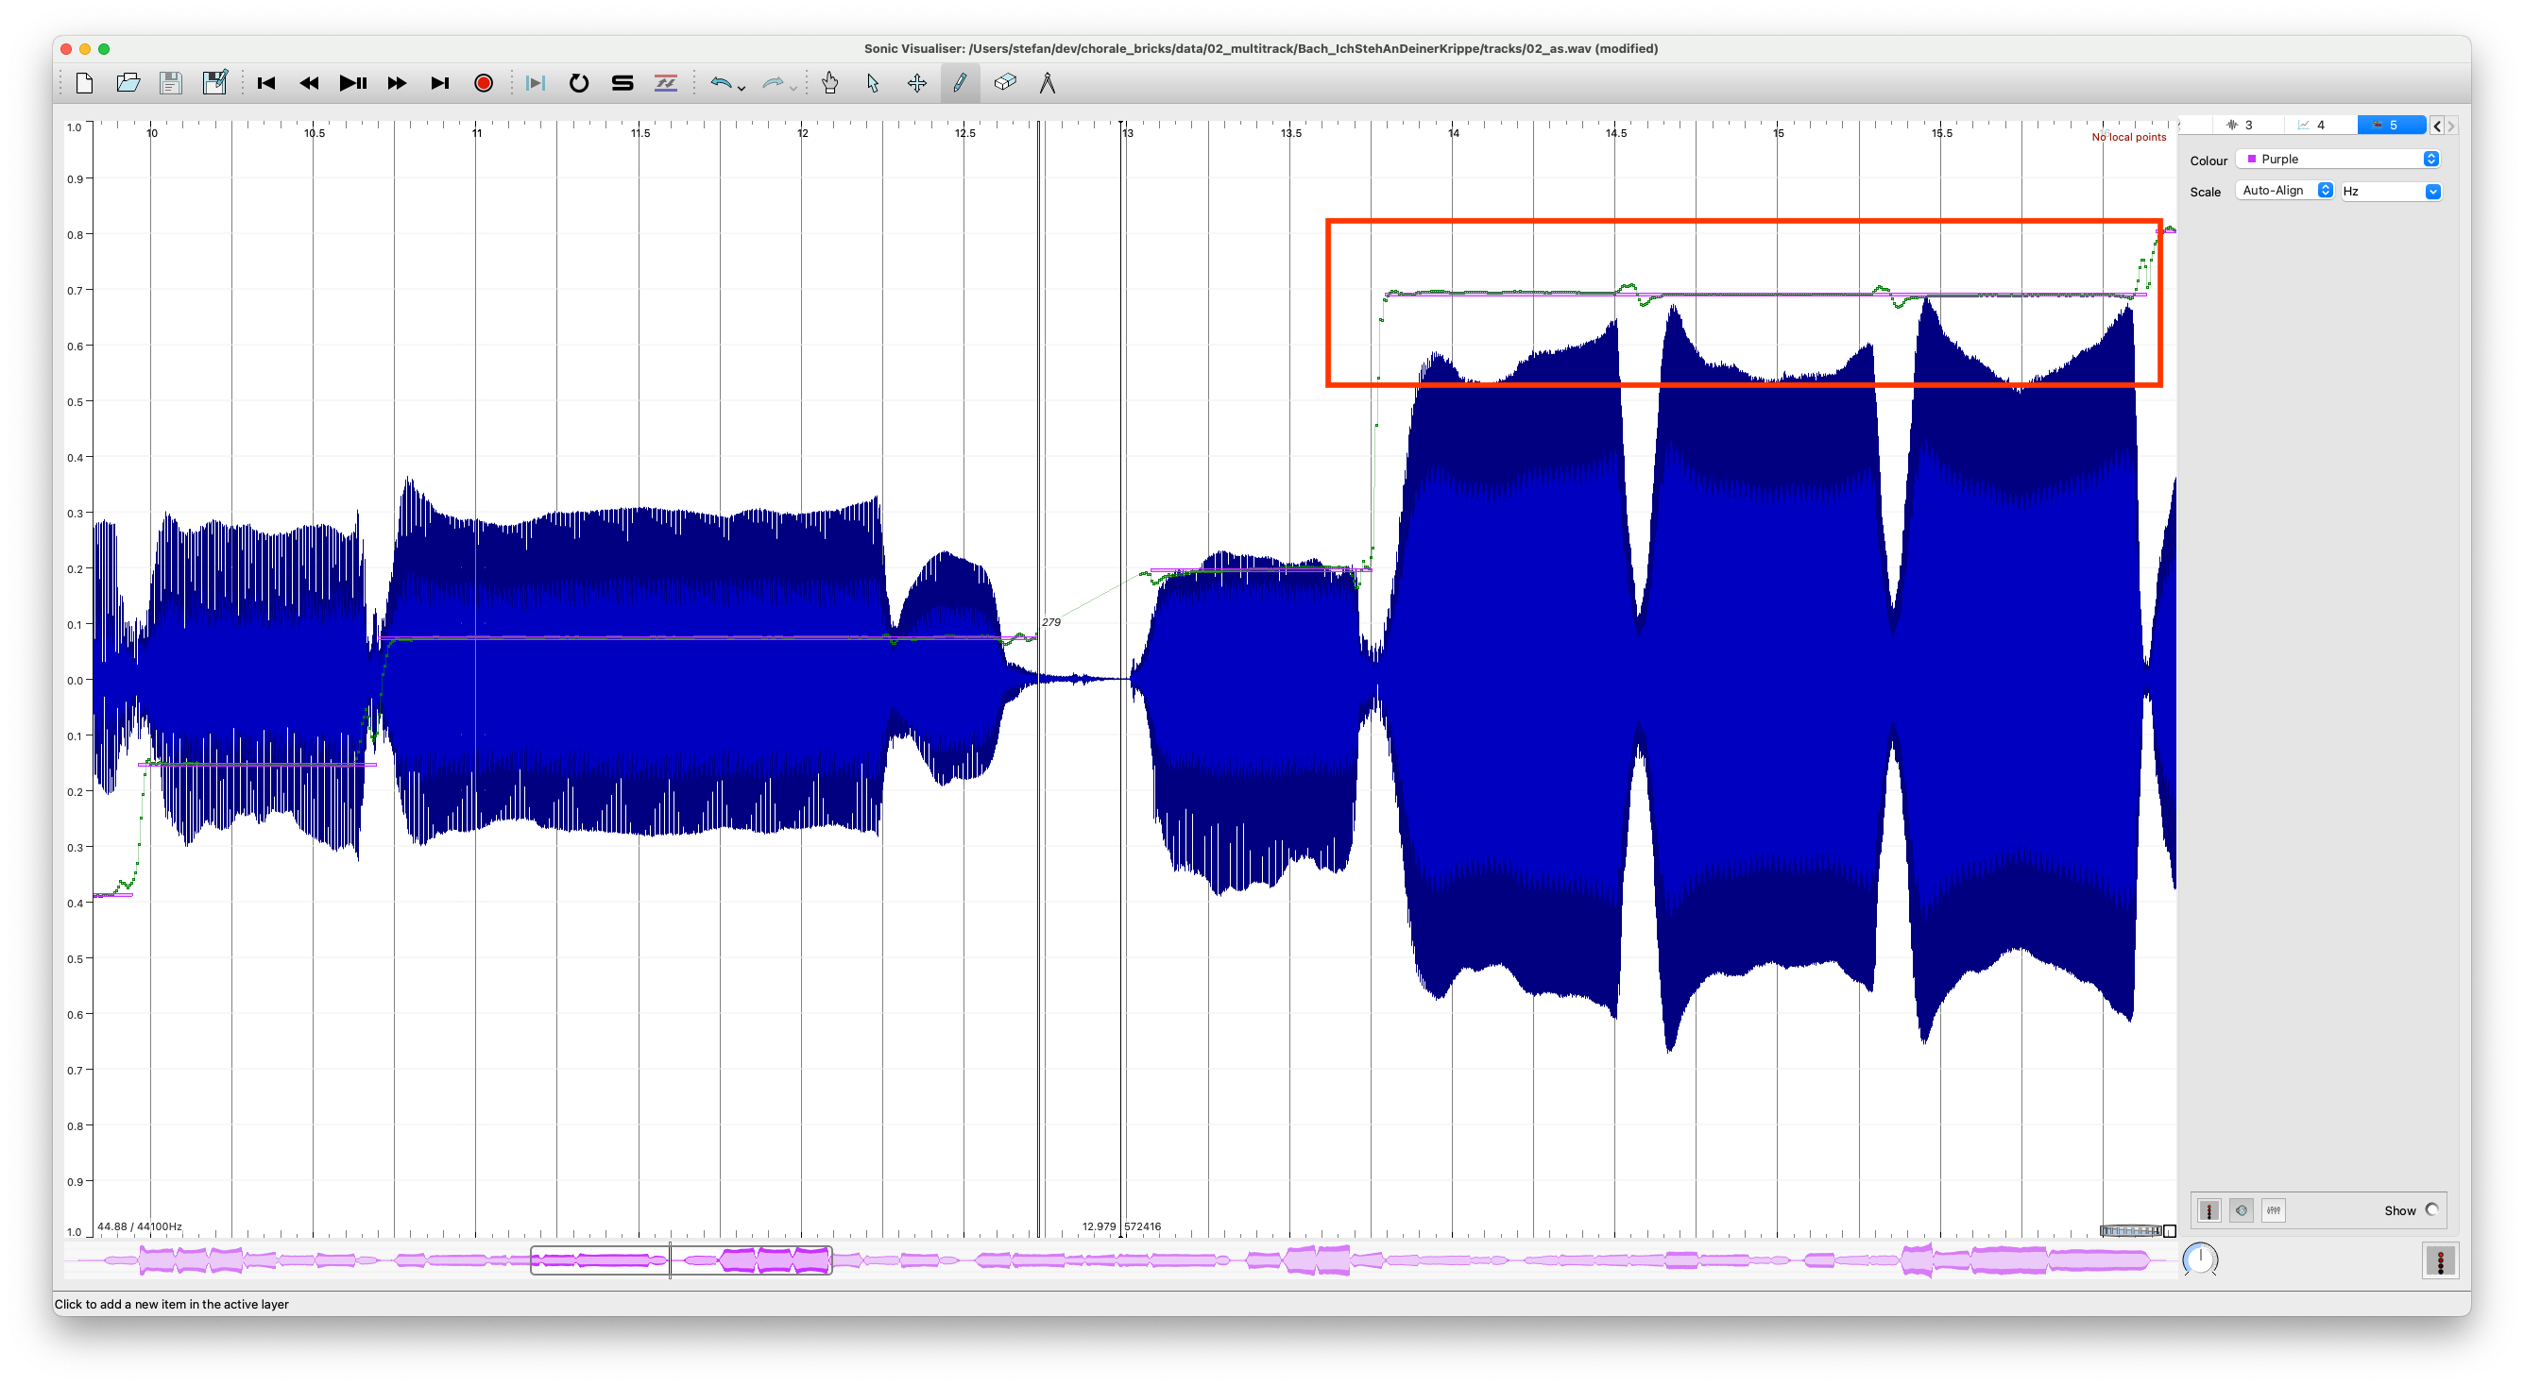Toggle Solo playback for current pane
The image size is (2524, 1386).
[x=622, y=83]
